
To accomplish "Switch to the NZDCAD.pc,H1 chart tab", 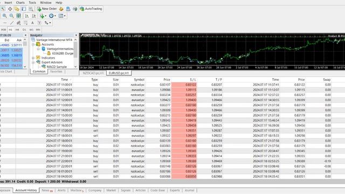I will pyautogui.click(x=93, y=73).
